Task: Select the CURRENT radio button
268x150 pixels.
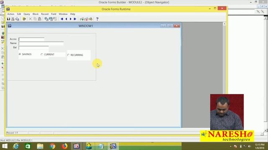Action: pos(42,55)
